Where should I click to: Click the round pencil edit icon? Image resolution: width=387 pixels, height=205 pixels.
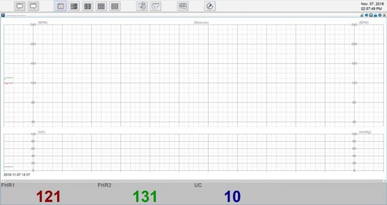pyautogui.click(x=209, y=6)
